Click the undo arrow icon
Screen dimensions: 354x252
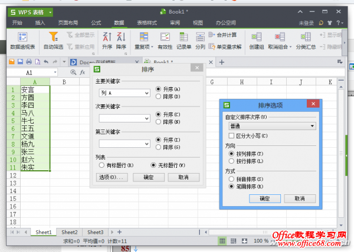pyautogui.click(x=46, y=61)
